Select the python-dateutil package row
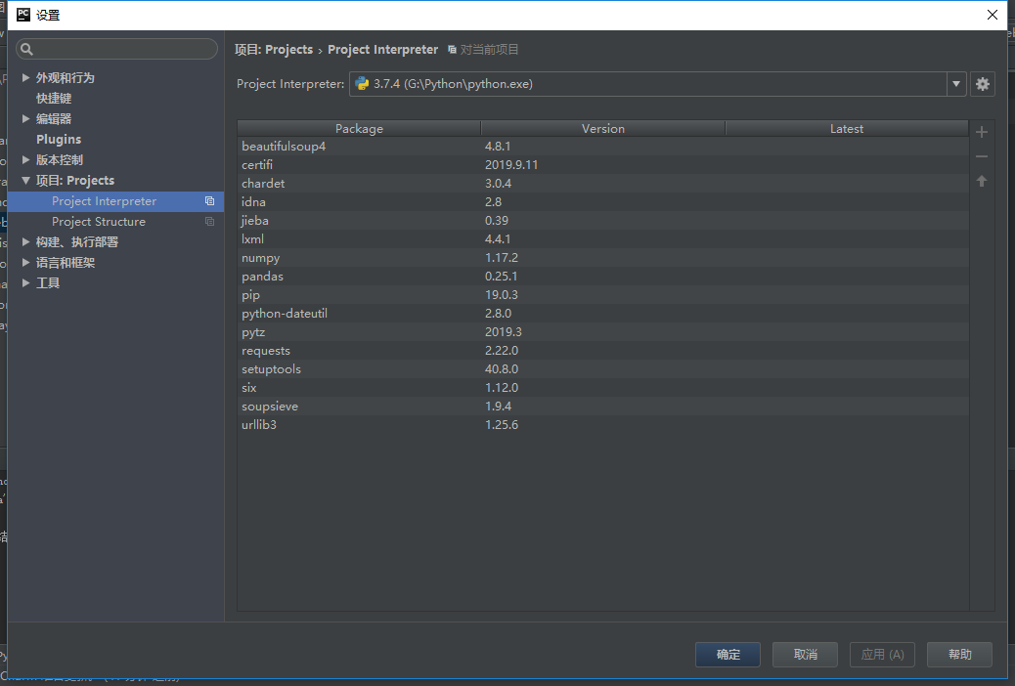The image size is (1015, 686). click(602, 314)
